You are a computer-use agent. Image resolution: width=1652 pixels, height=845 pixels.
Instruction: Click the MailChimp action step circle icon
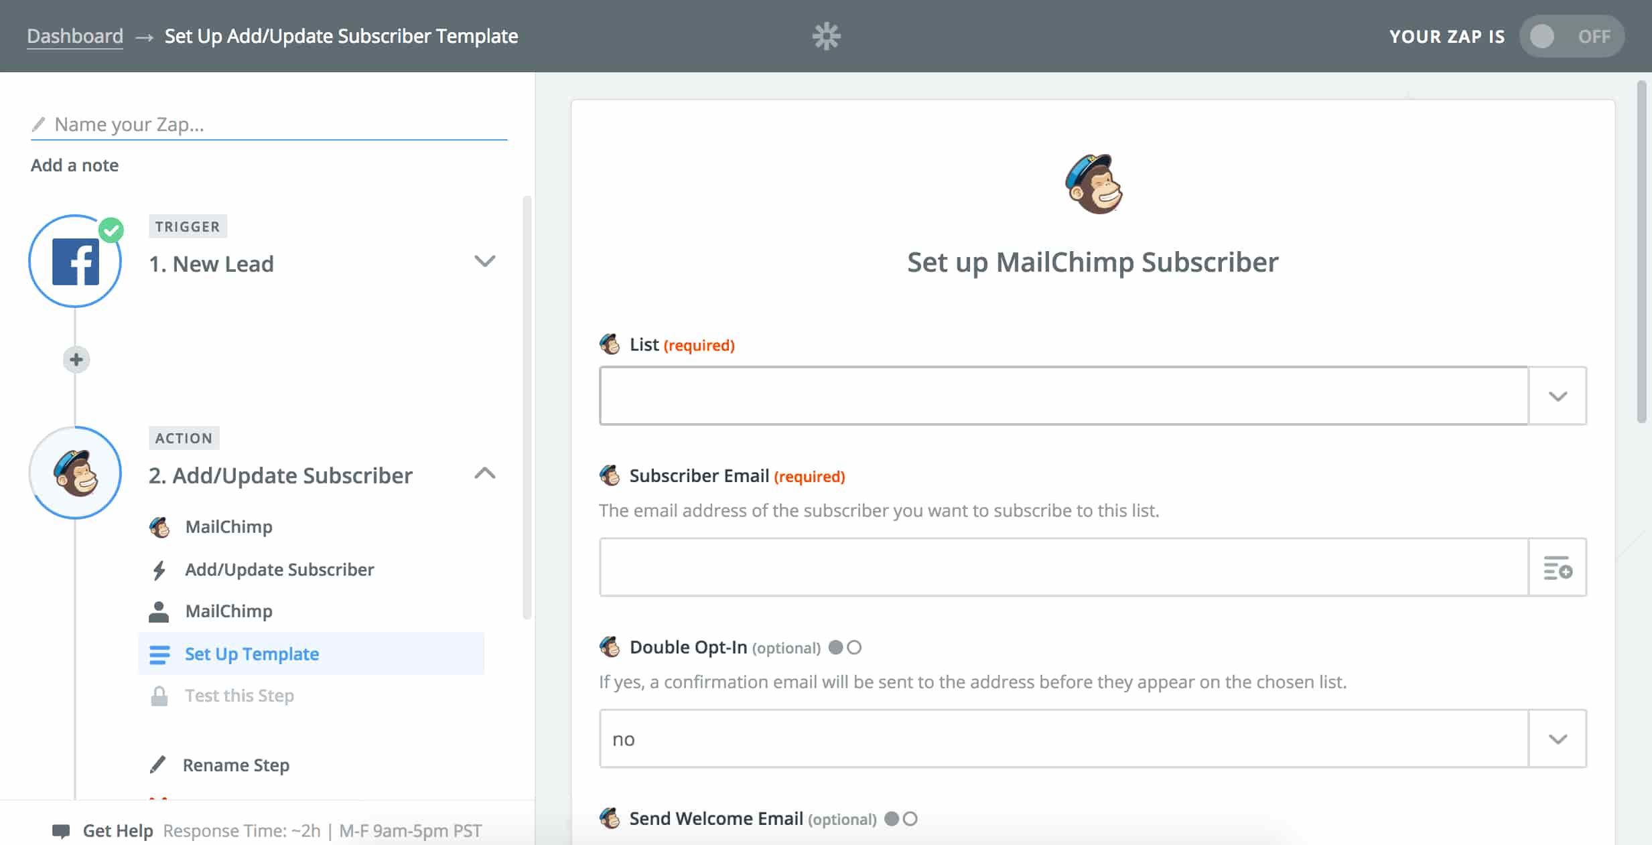(x=75, y=473)
